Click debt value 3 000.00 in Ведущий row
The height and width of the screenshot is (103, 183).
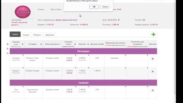[x=97, y=71]
